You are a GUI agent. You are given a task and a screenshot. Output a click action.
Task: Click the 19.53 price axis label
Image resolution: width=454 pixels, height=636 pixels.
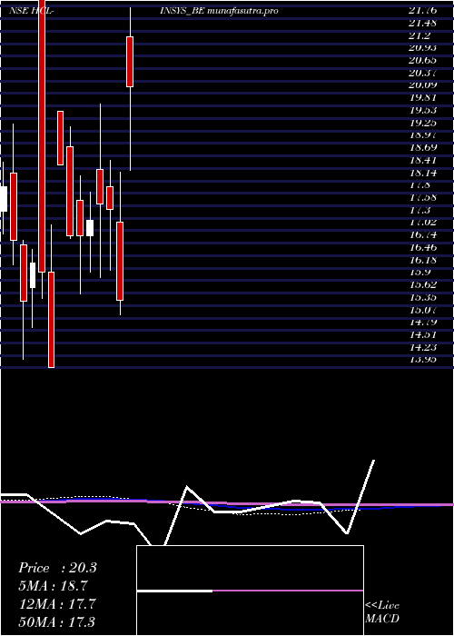tap(423, 110)
